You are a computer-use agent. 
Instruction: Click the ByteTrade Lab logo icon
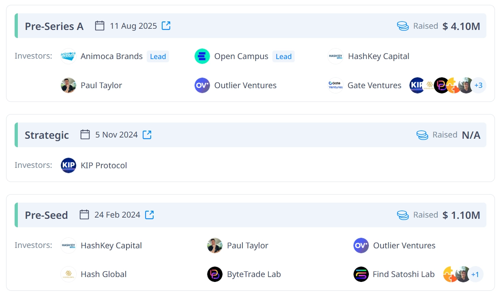tap(215, 274)
